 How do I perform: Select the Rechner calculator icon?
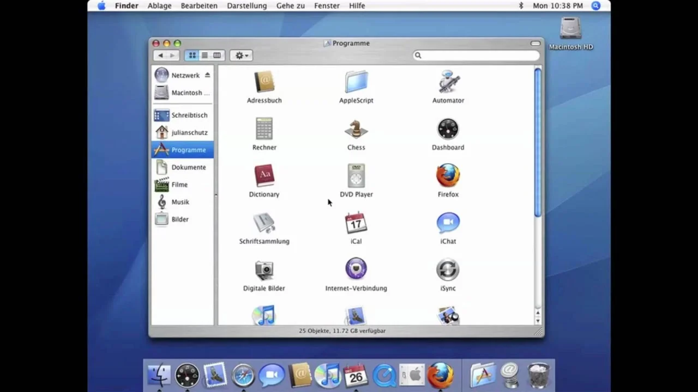[x=264, y=129]
